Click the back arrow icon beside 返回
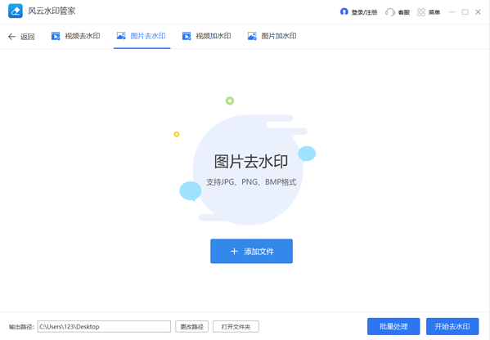490x340 pixels. [x=12, y=37]
